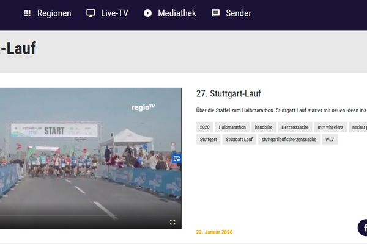
Task: Play the Stuttgart-Lauf start line video
Action: point(91,158)
